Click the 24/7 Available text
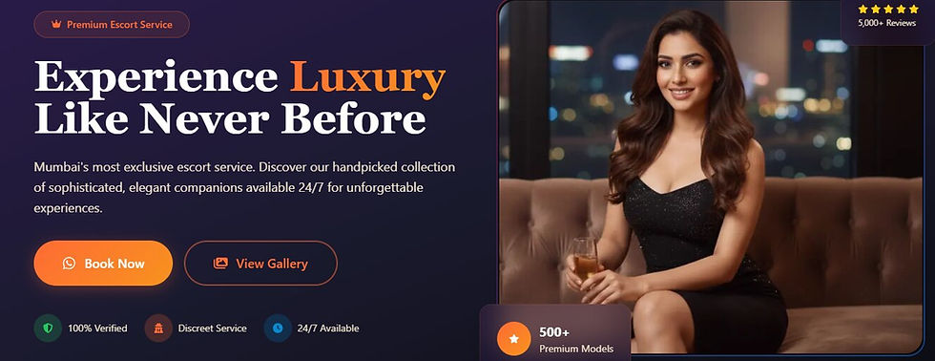This screenshot has width=935, height=361. 328,329
